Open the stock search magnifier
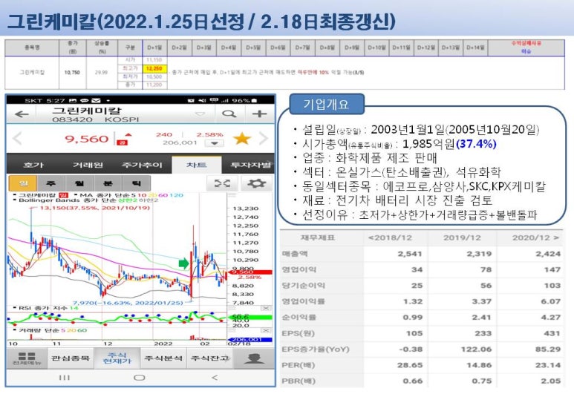The width and height of the screenshot is (574, 397). pos(229,114)
